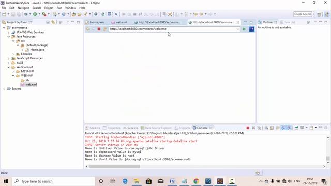Expand the Libraries node
Screen dimensions: 331x186
(x=13, y=54)
